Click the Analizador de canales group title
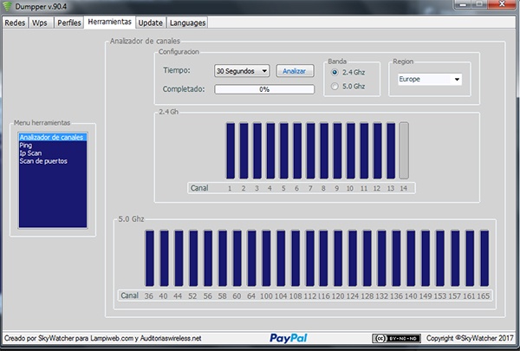Viewport: 520px width, 351px height. pyautogui.click(x=145, y=41)
